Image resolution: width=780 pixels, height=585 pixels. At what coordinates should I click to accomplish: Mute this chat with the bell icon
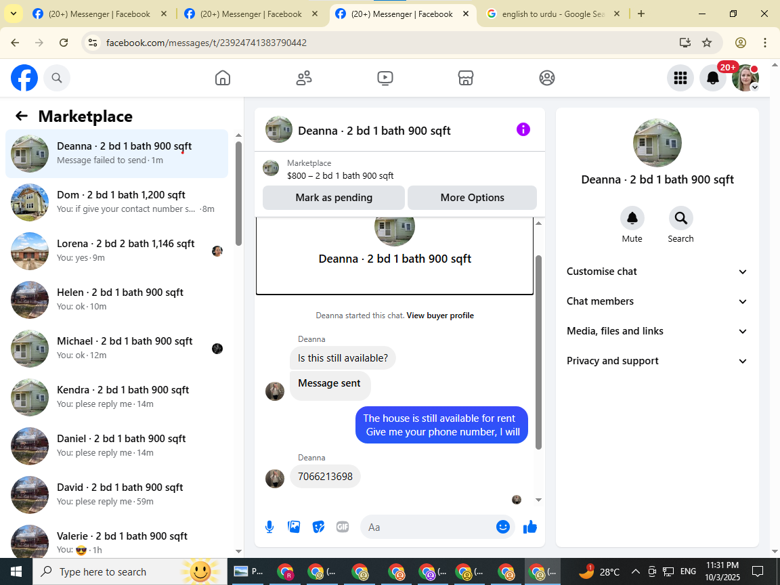(632, 218)
